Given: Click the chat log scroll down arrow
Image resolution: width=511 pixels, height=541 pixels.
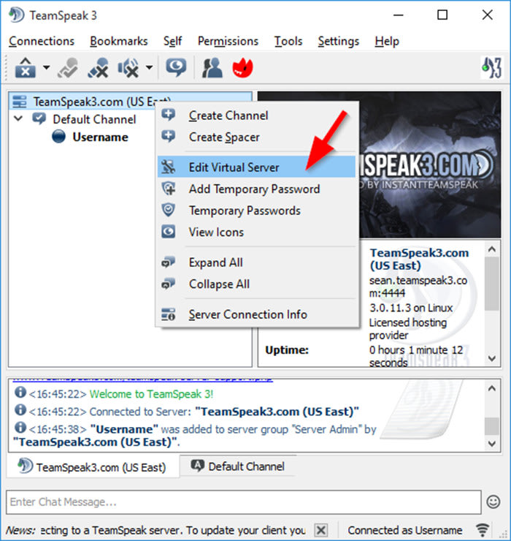Looking at the screenshot, I should tap(492, 443).
